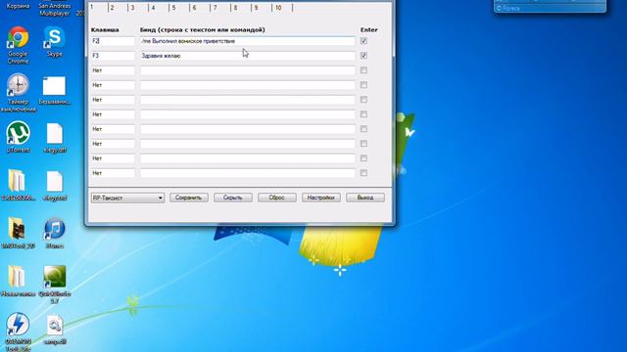Launch the µTorrent desktop shortcut
Screen dimensions: 627x352
coord(18,137)
